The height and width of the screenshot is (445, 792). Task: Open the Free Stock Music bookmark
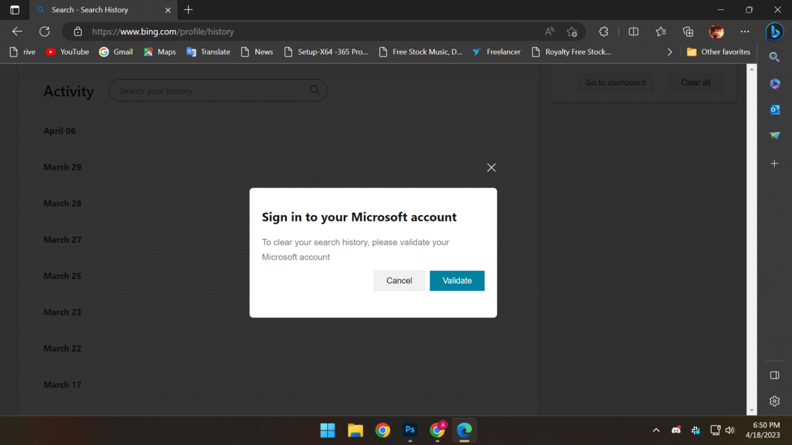(x=421, y=51)
